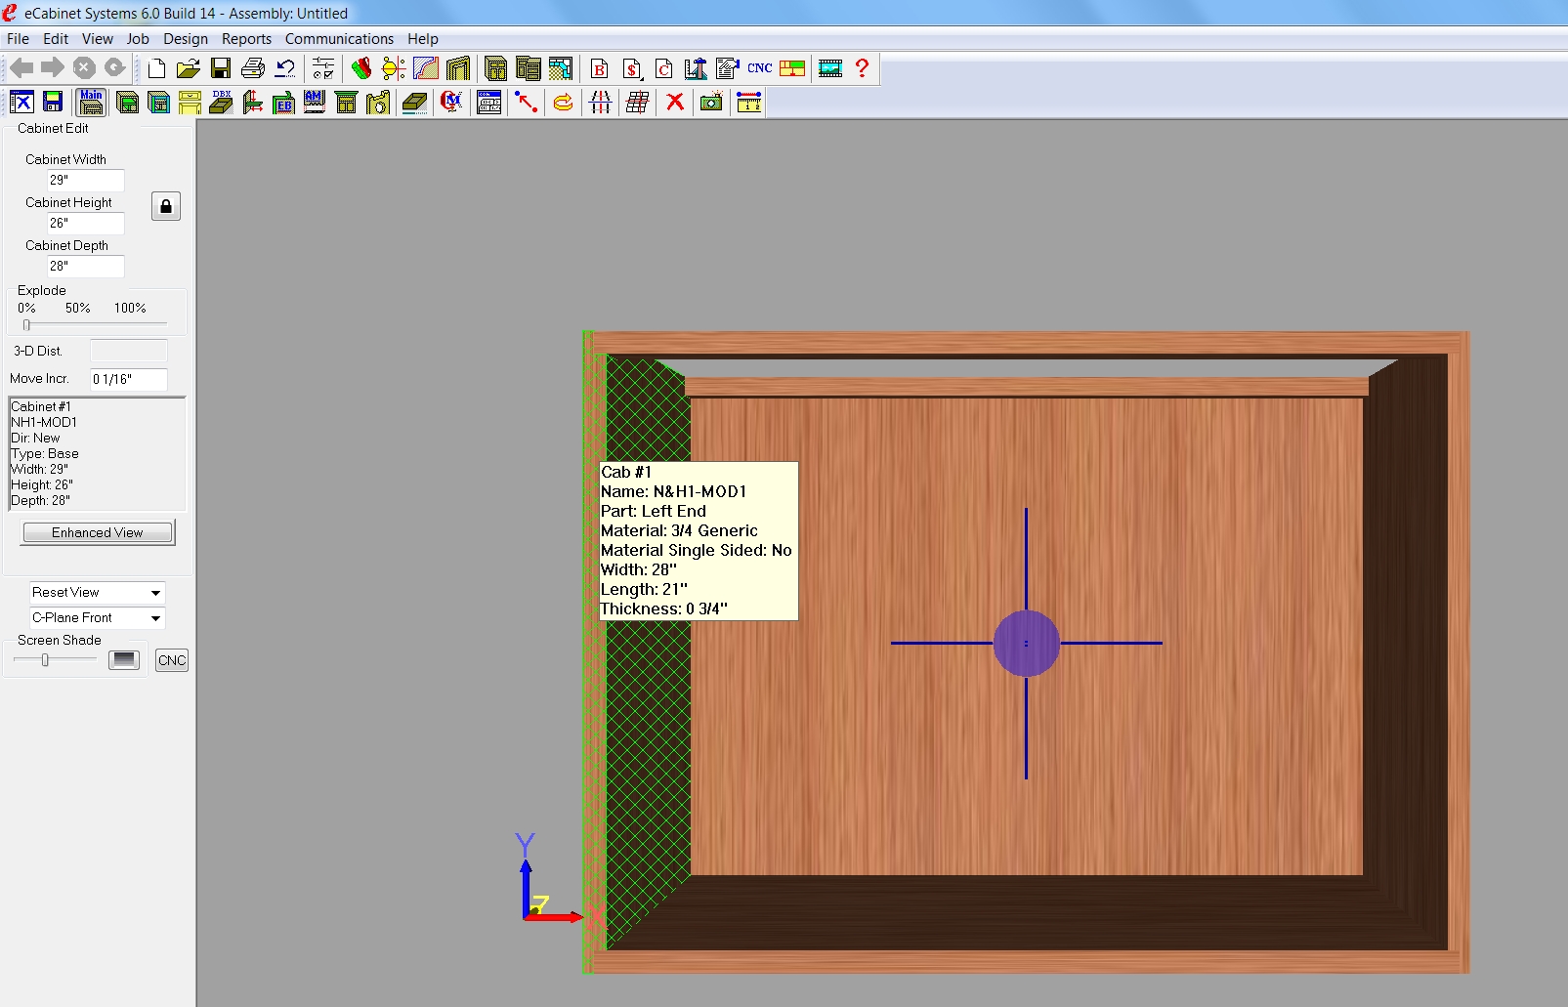Click the camera snapshot icon

tap(711, 103)
